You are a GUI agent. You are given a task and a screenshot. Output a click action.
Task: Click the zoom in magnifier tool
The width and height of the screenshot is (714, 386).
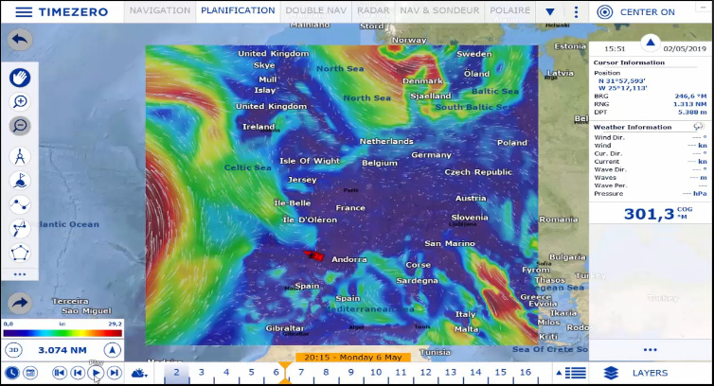tap(20, 101)
